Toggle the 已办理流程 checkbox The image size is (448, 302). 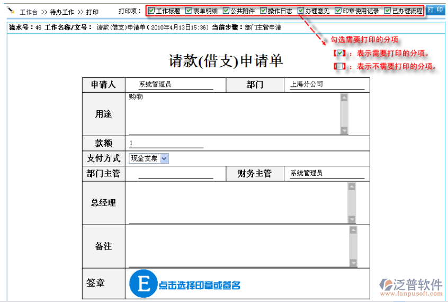click(x=388, y=11)
